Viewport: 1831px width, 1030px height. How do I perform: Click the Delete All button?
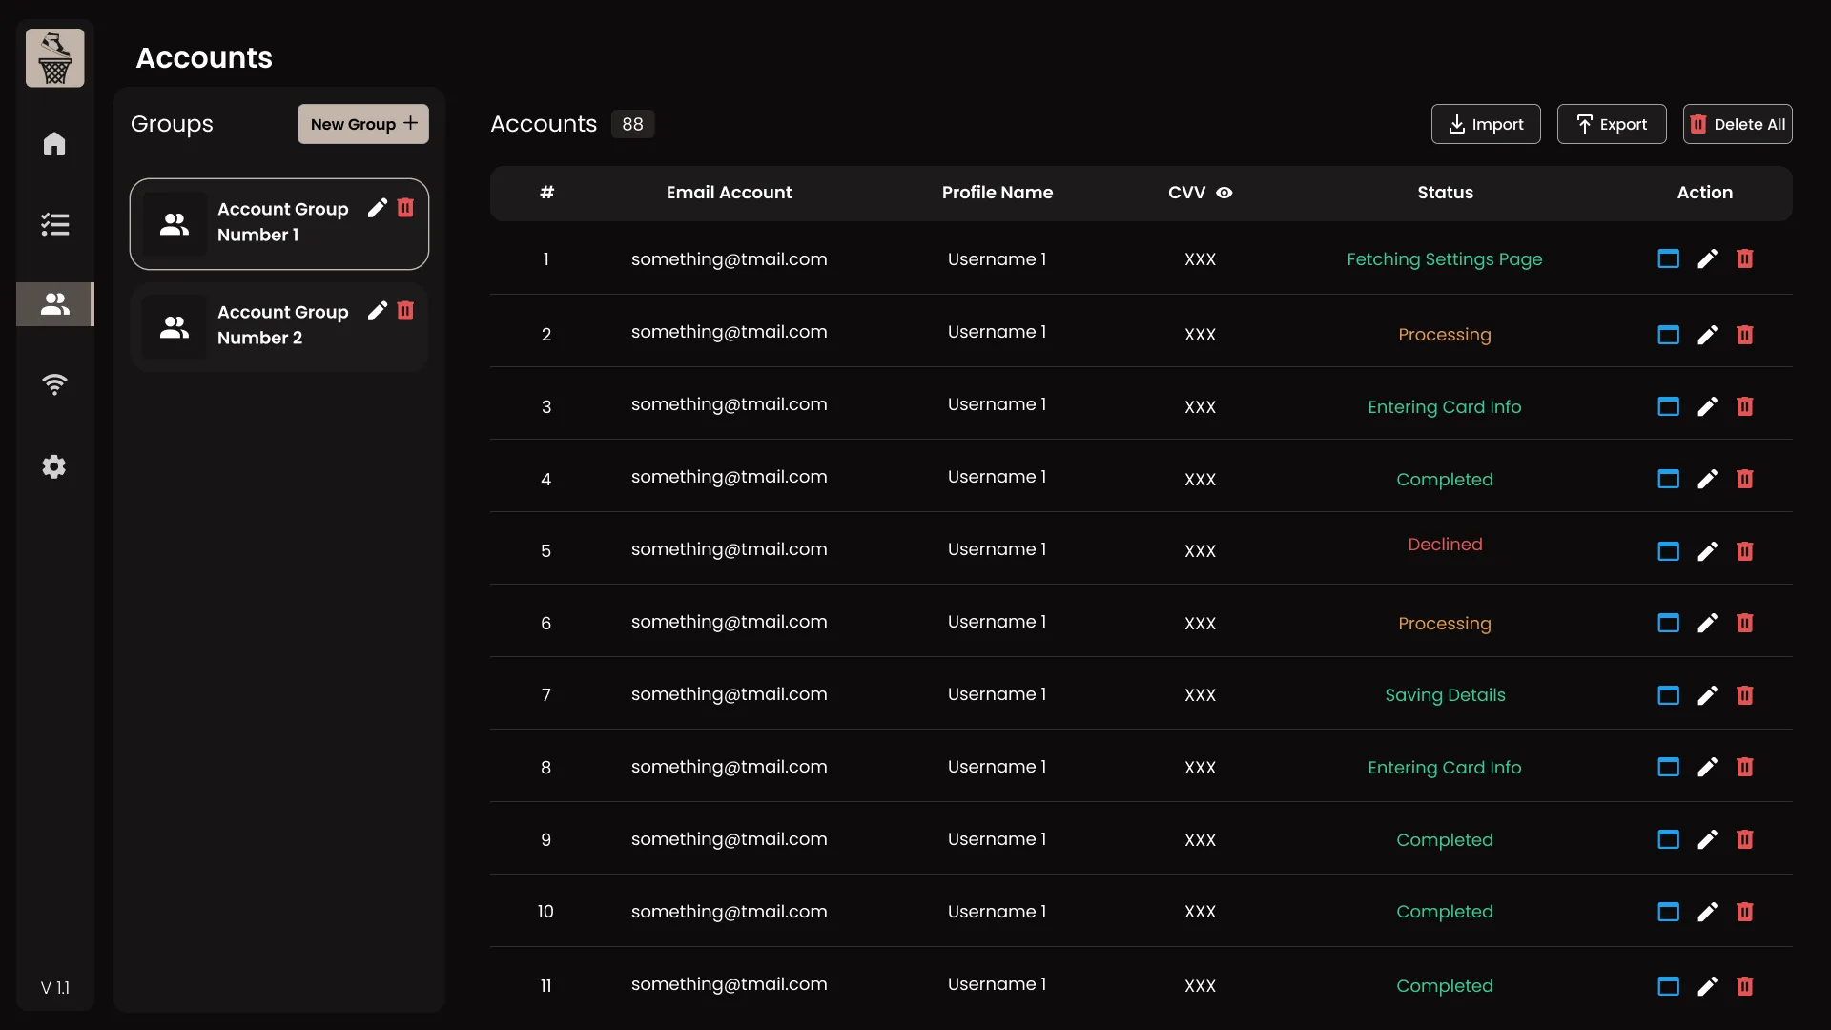pos(1737,124)
